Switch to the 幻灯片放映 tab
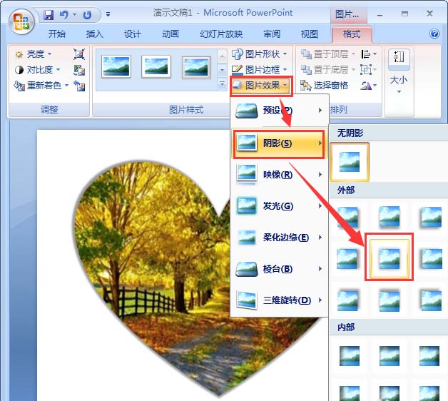 click(x=221, y=34)
